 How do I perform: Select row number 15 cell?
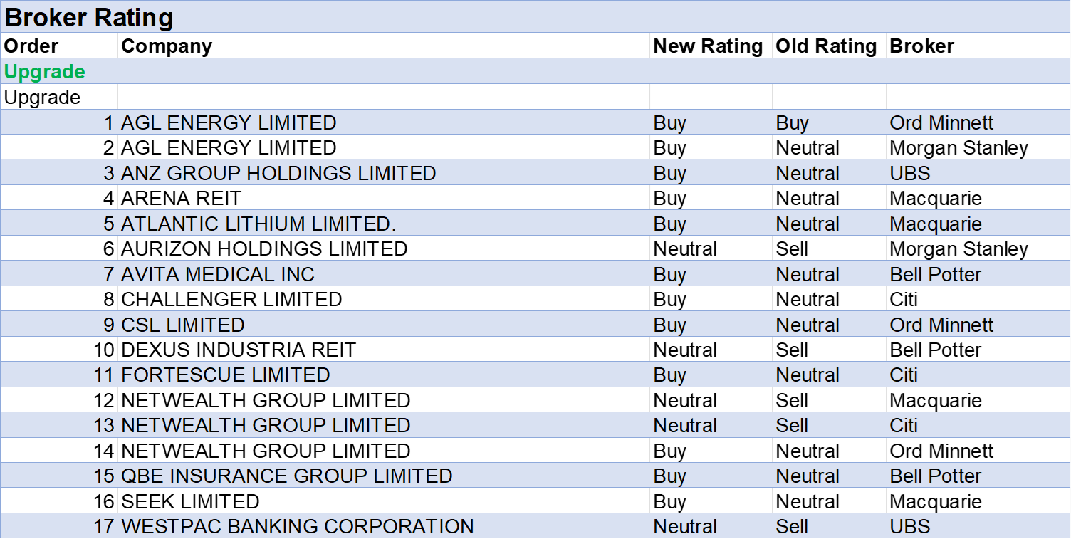pyautogui.click(x=104, y=476)
